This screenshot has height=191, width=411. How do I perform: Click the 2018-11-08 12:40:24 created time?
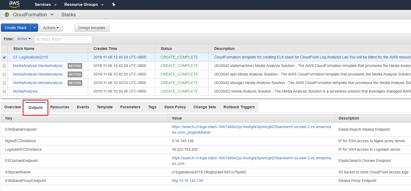pos(120,57)
